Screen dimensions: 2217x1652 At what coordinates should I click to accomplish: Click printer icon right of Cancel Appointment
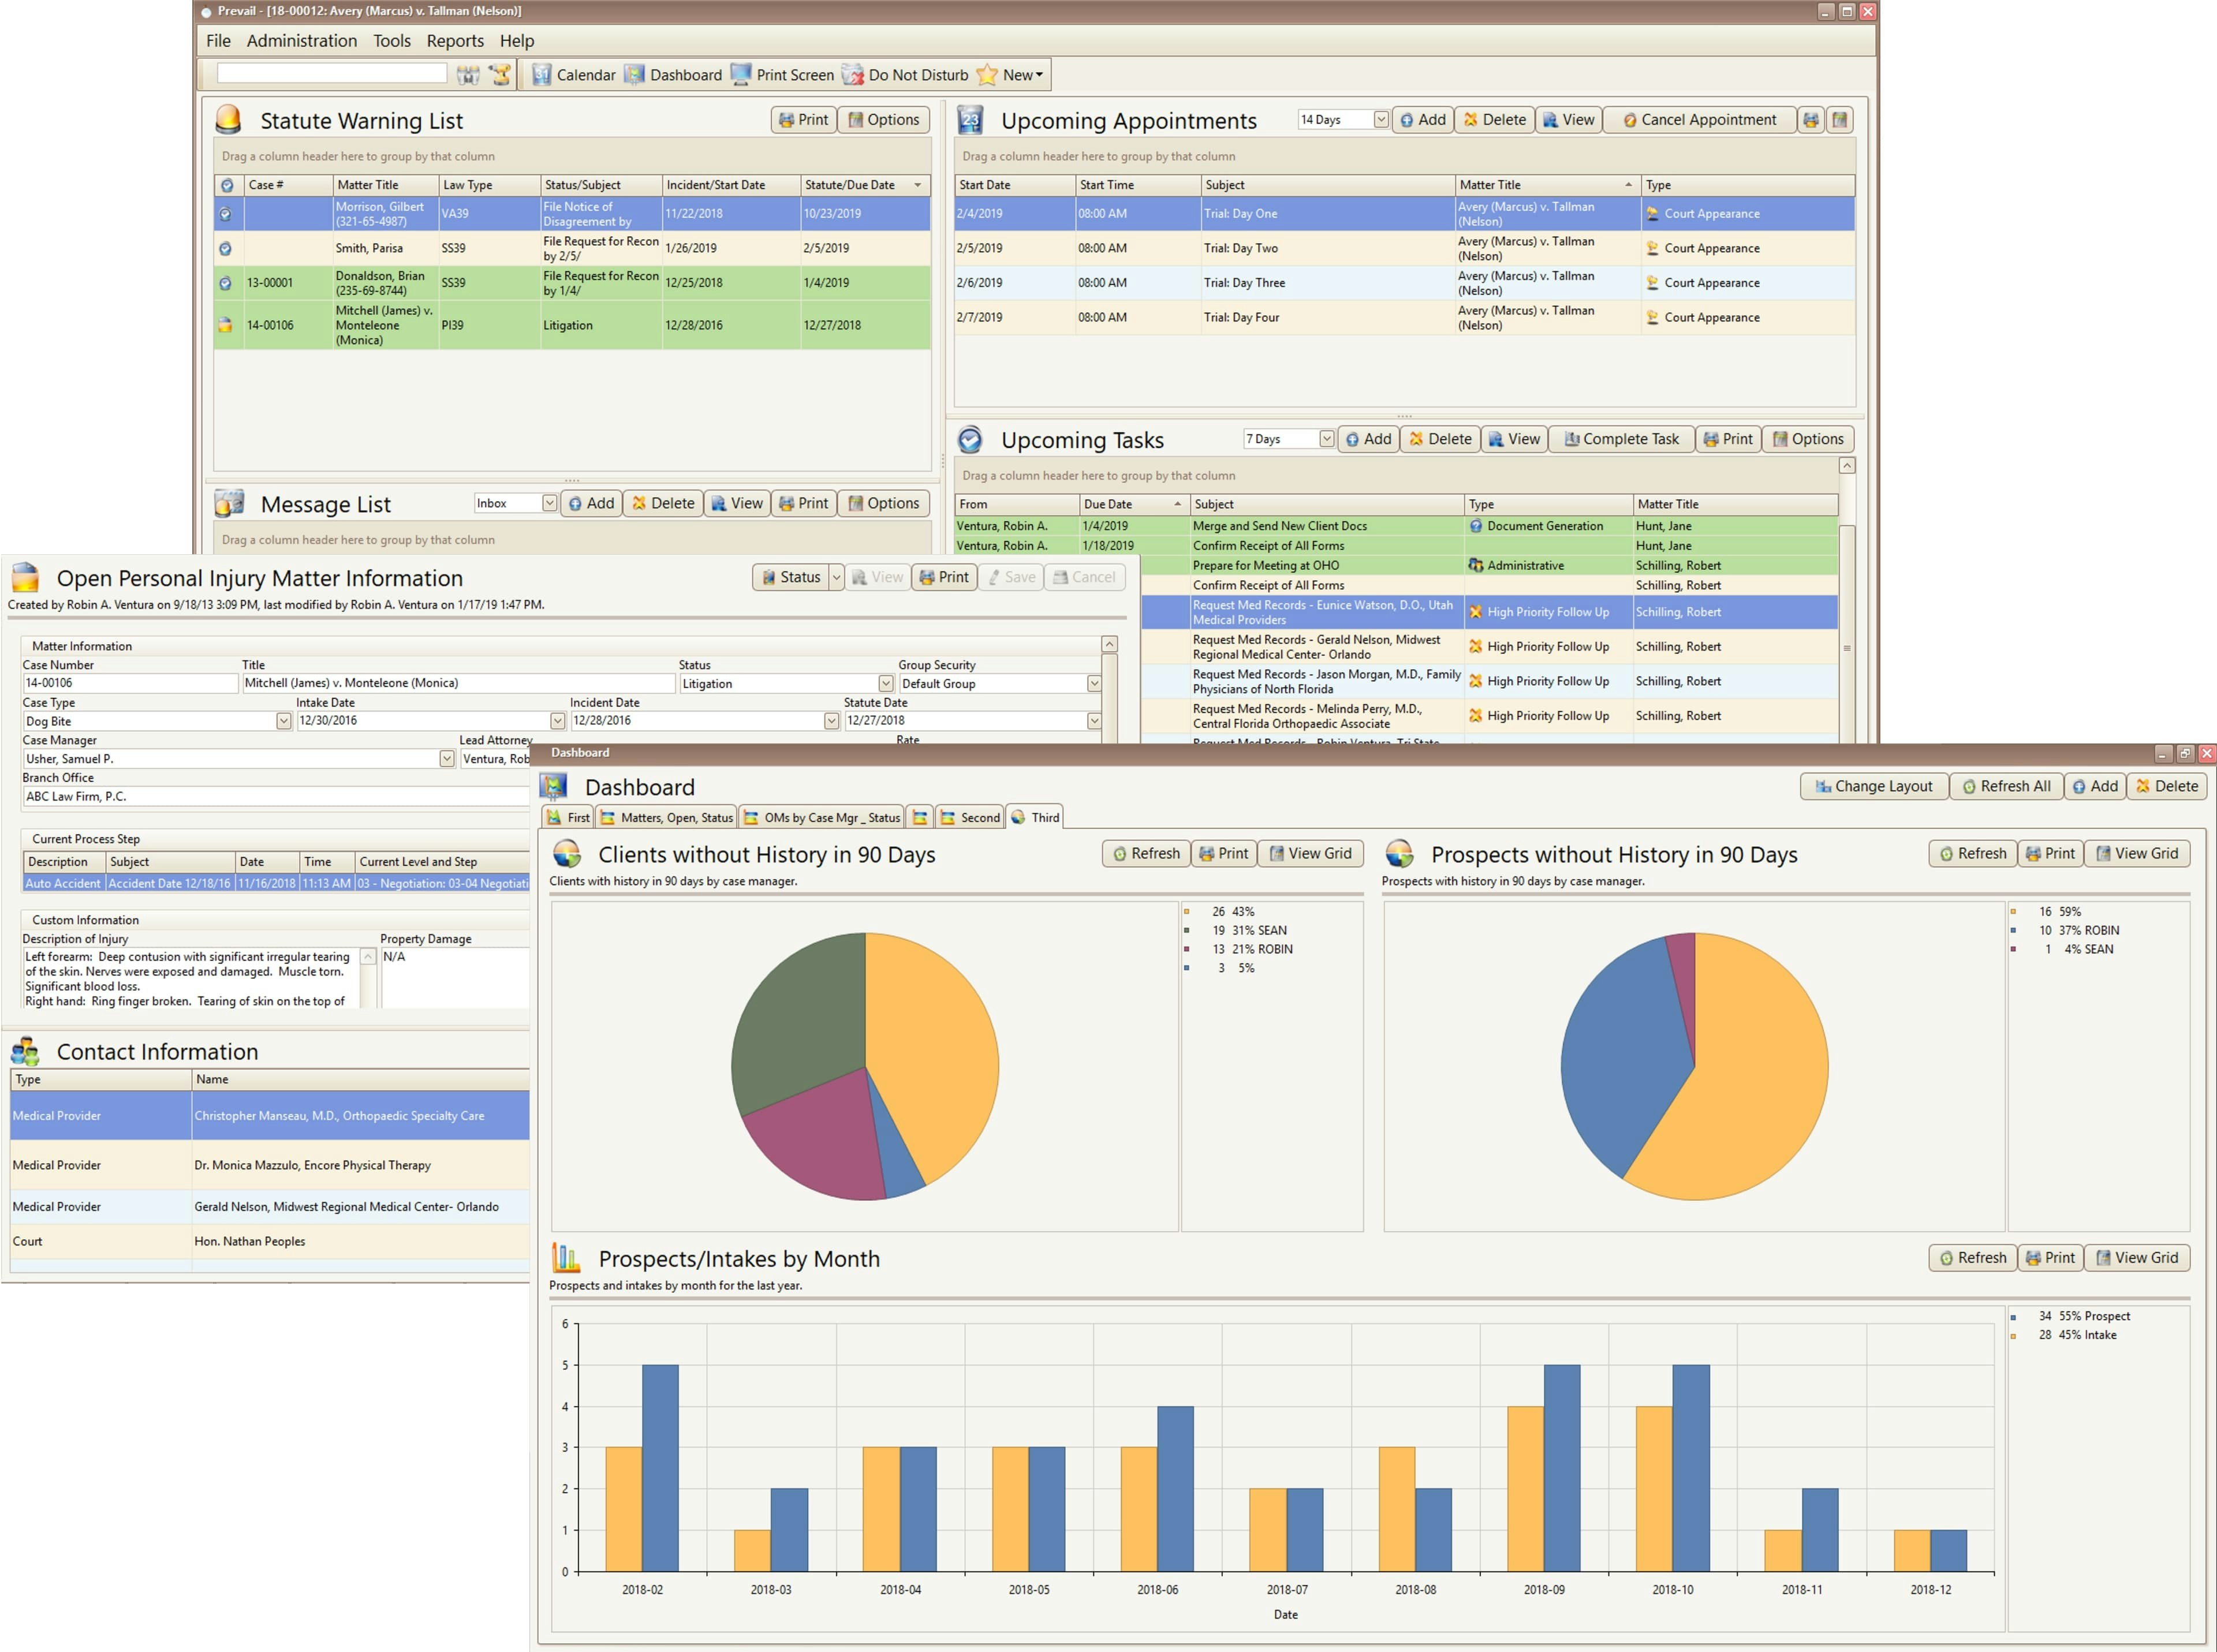coord(1810,120)
